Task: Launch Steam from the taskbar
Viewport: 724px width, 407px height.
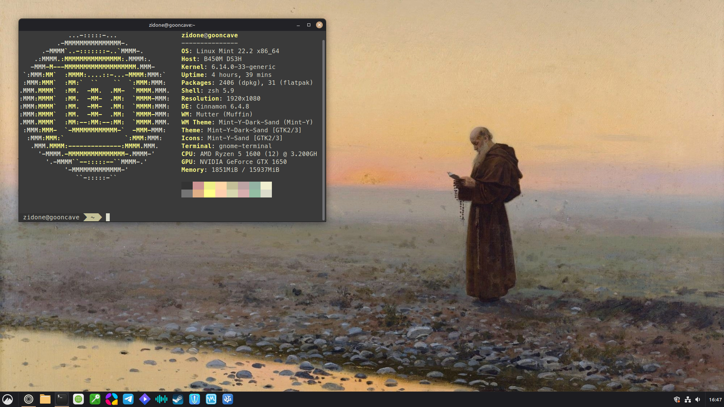Action: click(178, 399)
